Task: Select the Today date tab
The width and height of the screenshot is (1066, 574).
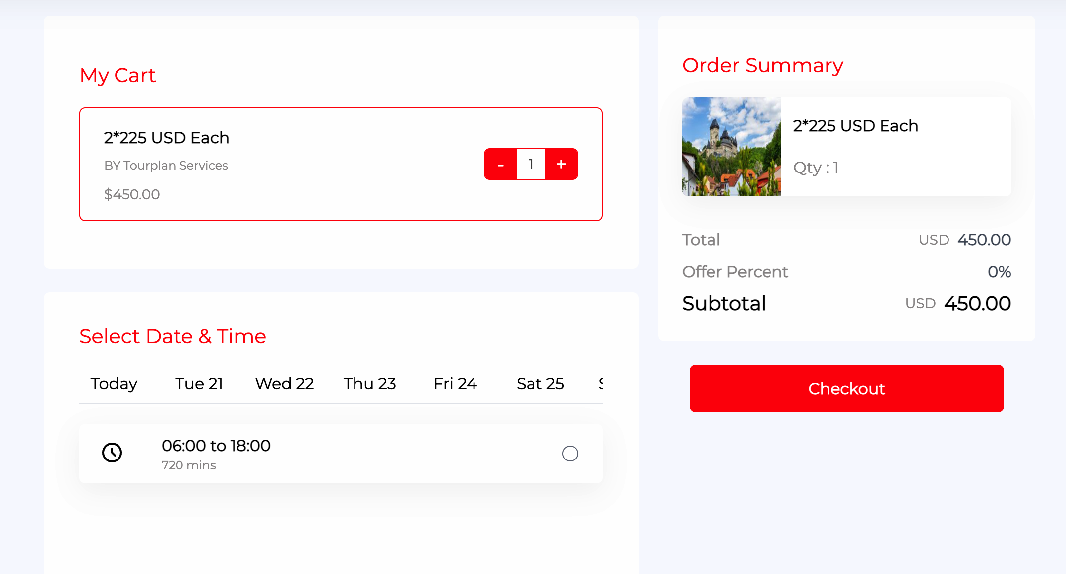Action: click(114, 383)
